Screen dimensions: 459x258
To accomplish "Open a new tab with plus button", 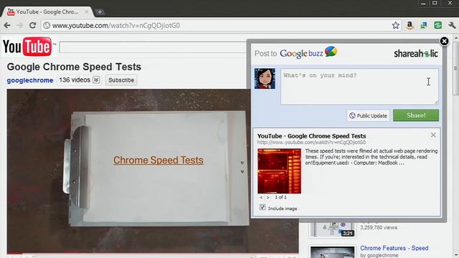I will (x=100, y=12).
